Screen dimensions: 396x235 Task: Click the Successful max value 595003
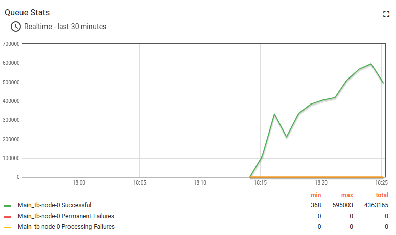[342, 205]
